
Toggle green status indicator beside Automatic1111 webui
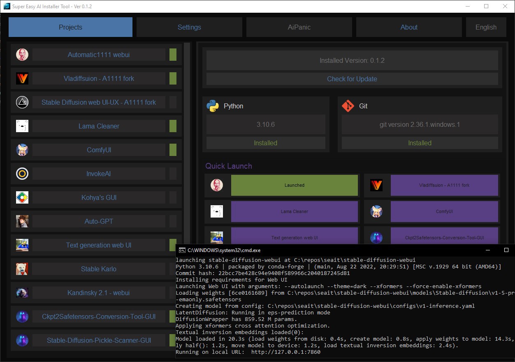pyautogui.click(x=173, y=55)
